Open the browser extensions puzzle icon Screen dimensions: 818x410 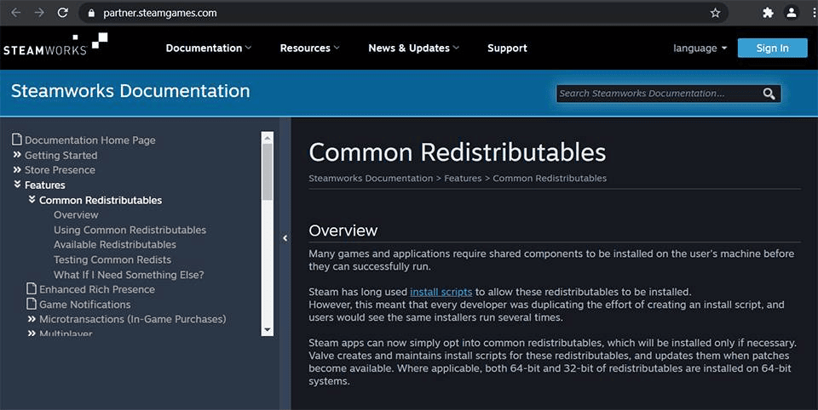tap(768, 13)
